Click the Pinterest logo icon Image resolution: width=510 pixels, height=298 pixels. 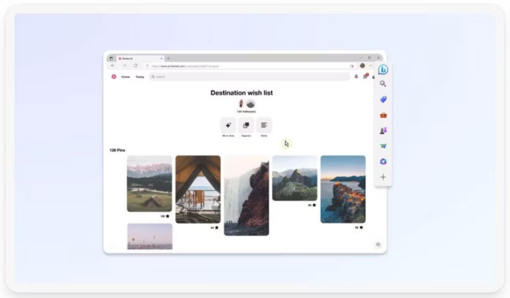114,77
